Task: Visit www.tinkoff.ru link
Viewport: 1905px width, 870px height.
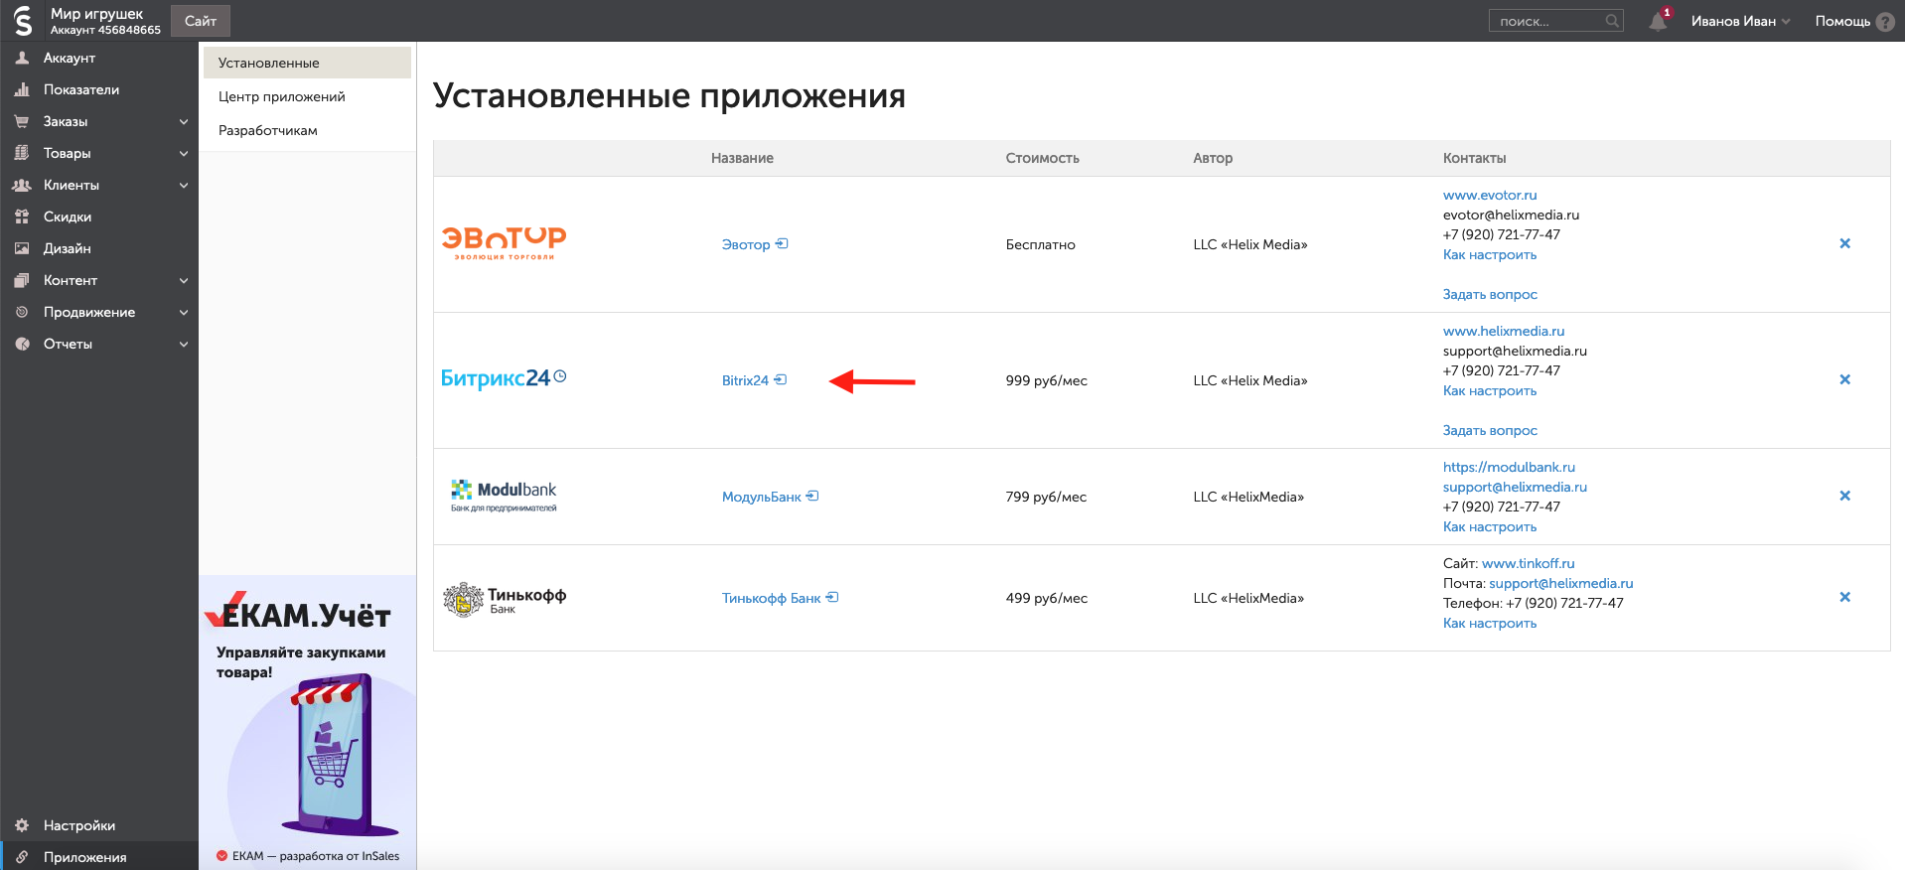Action: 1529,563
